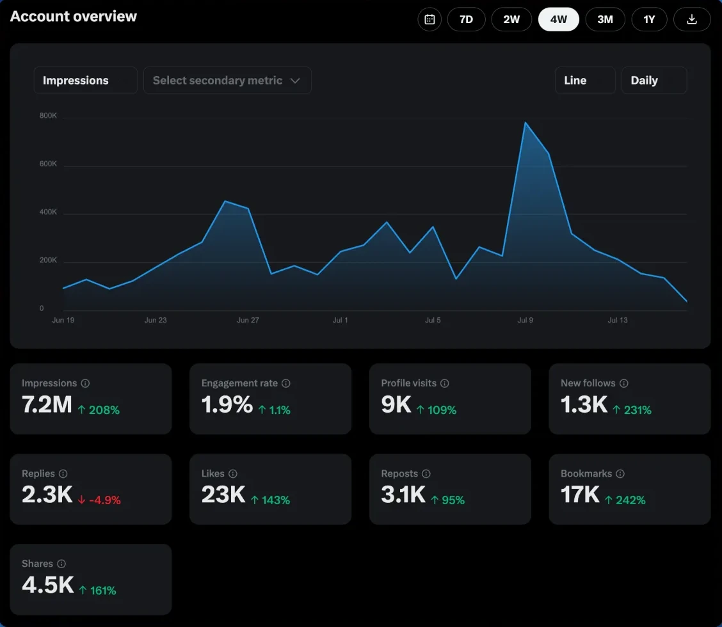The height and width of the screenshot is (627, 722).
Task: Click the 109% profile visits change
Action: coord(442,409)
